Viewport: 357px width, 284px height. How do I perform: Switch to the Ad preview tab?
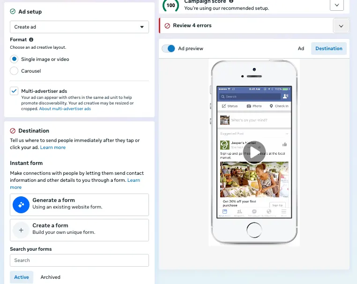point(301,49)
